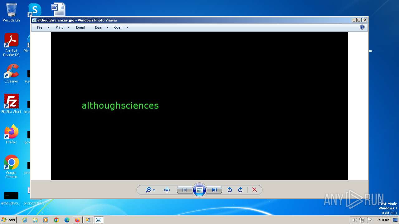
Task: Open the File menu
Action: pos(40,27)
